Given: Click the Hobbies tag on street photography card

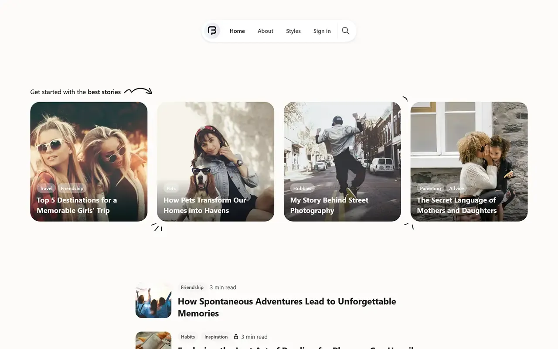Looking at the screenshot, I should click(x=302, y=188).
